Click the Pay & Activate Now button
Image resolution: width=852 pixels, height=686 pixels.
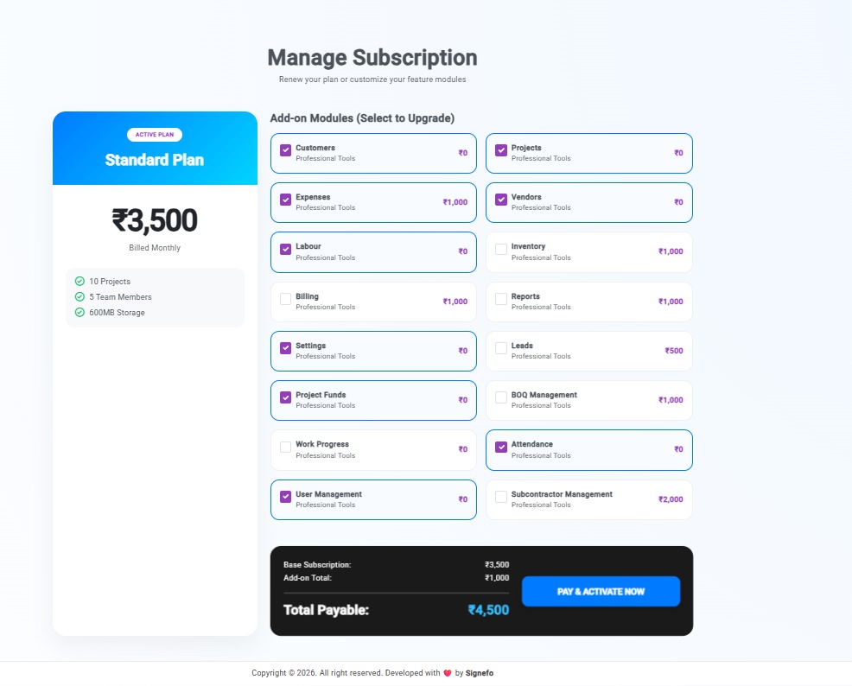601,592
